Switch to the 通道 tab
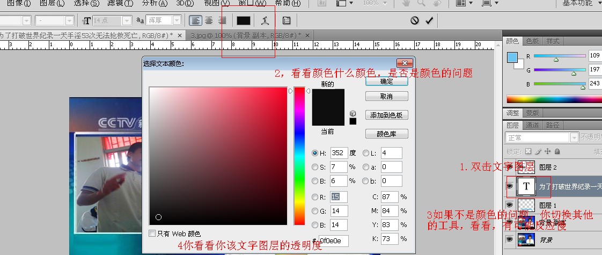The width and height of the screenshot is (602, 255). click(x=532, y=125)
